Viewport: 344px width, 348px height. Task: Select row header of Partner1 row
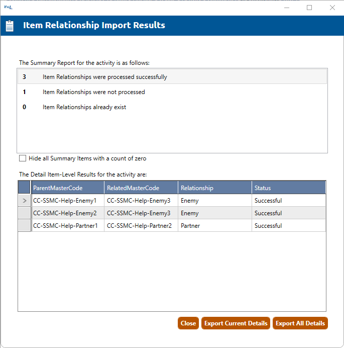(x=24, y=226)
